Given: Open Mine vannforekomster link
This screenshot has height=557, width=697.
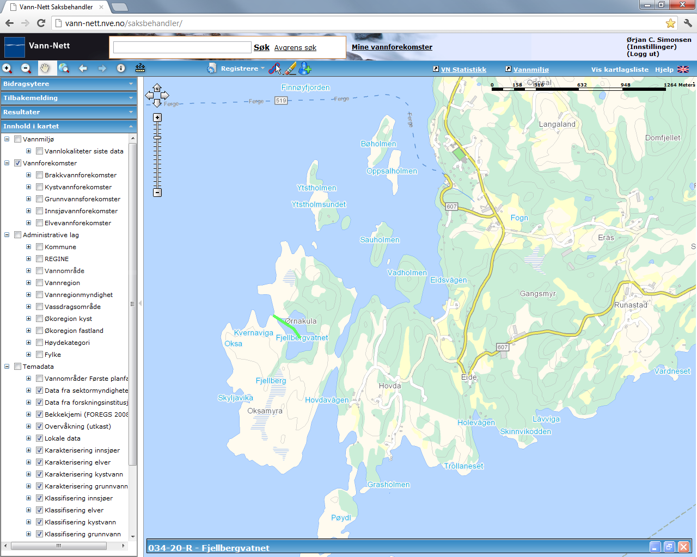Looking at the screenshot, I should 392,47.
